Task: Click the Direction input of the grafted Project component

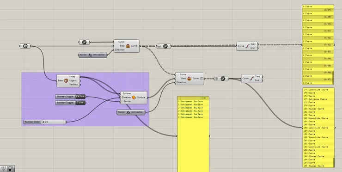Action: pyautogui.click(x=181, y=82)
